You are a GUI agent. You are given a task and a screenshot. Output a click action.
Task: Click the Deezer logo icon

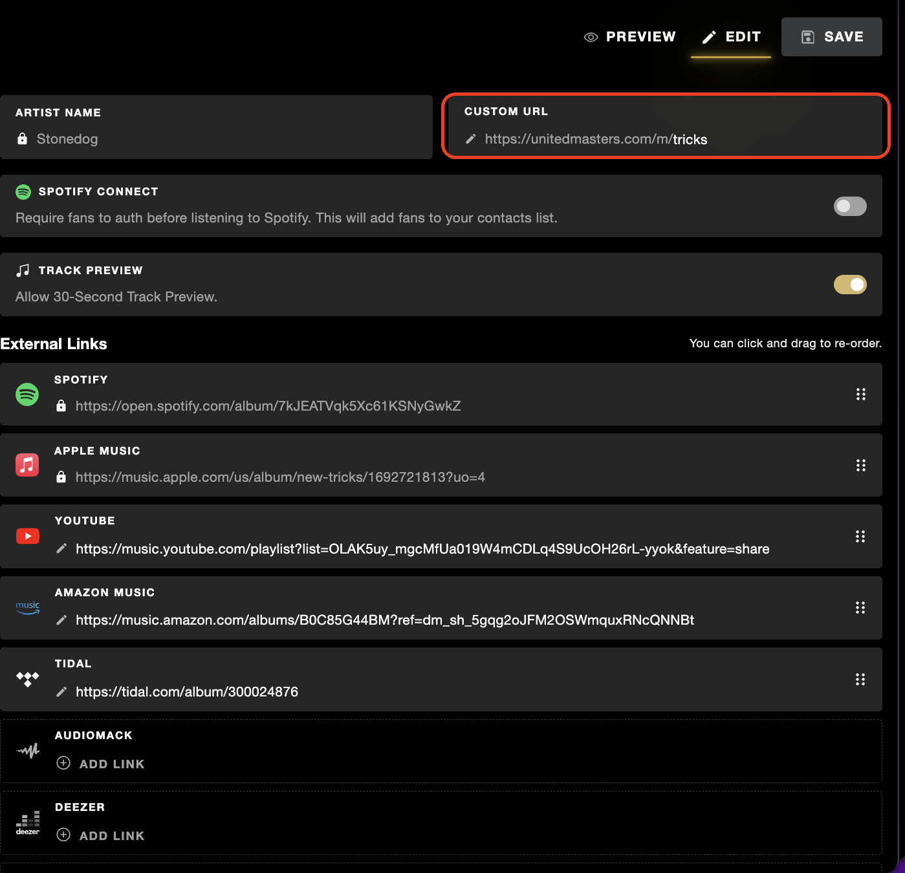28,823
